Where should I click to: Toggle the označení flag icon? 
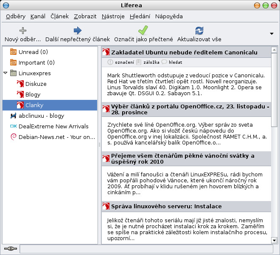tap(110, 62)
